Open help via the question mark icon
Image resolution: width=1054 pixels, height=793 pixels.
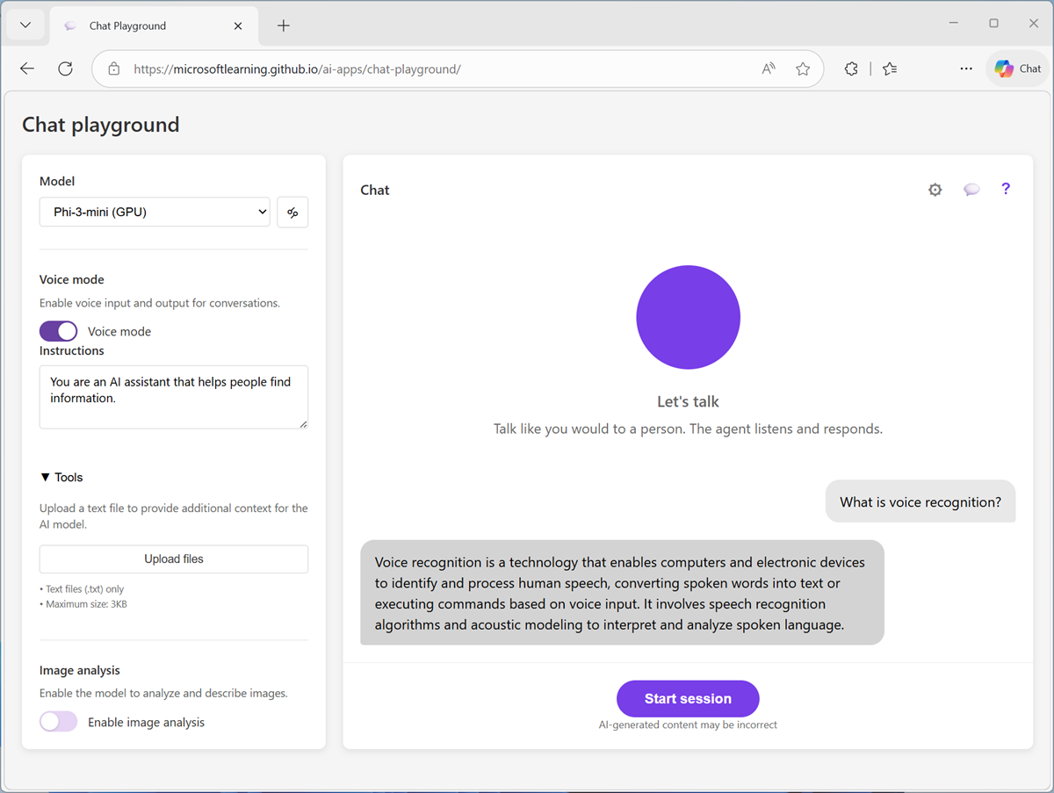click(x=1006, y=189)
